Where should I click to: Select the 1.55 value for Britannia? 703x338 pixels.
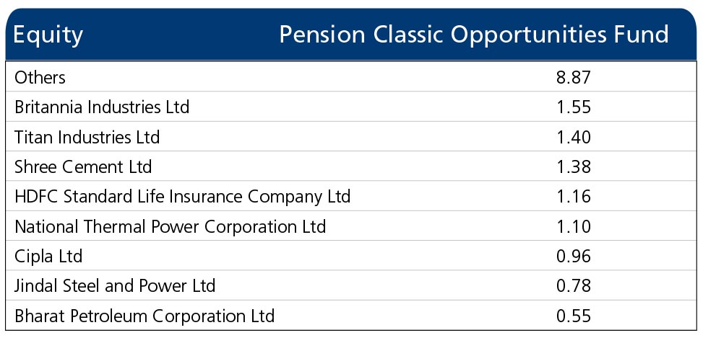(x=574, y=107)
